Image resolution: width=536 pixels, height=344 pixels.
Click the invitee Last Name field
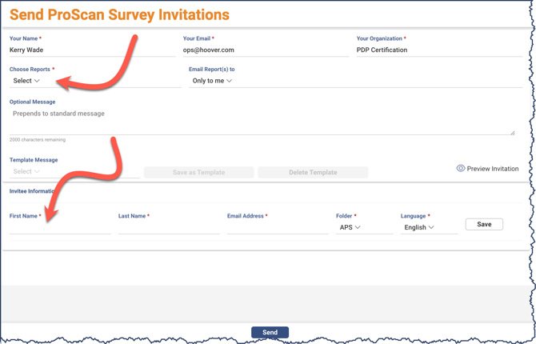coord(169,228)
